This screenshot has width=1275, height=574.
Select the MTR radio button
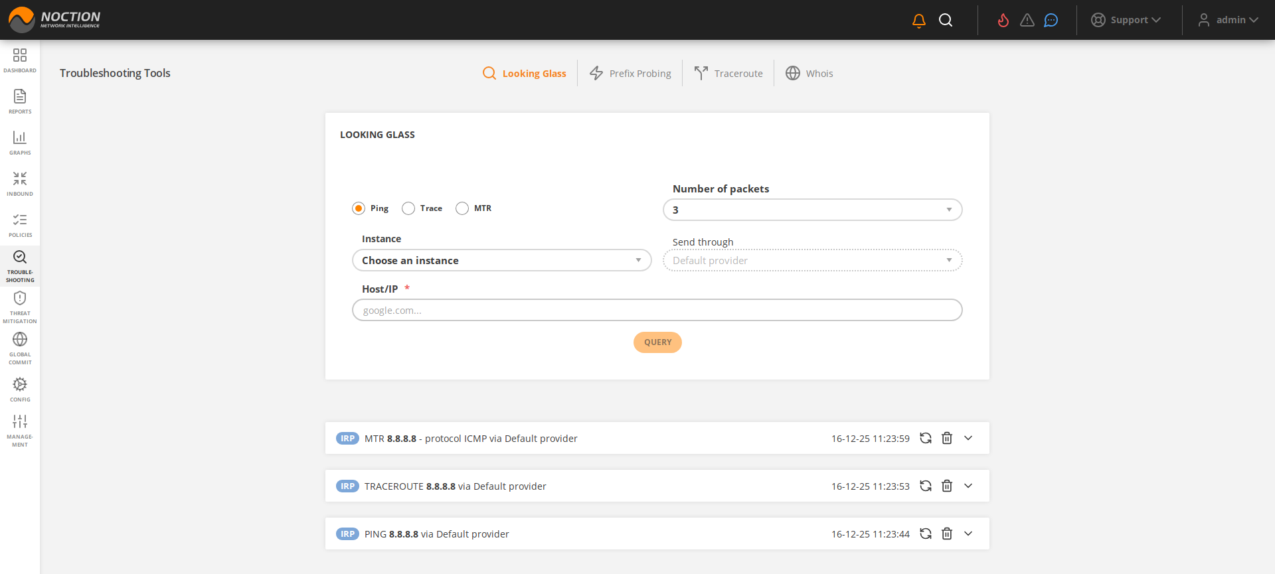coord(462,208)
